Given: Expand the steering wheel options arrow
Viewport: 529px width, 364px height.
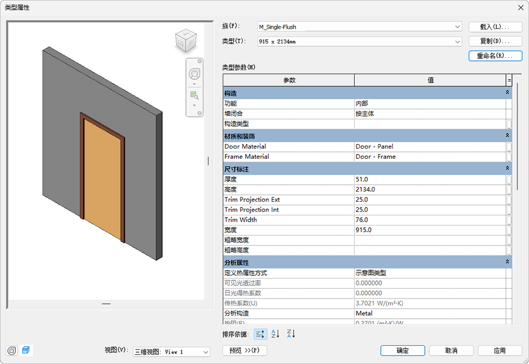Looking at the screenshot, I should pos(194,84).
